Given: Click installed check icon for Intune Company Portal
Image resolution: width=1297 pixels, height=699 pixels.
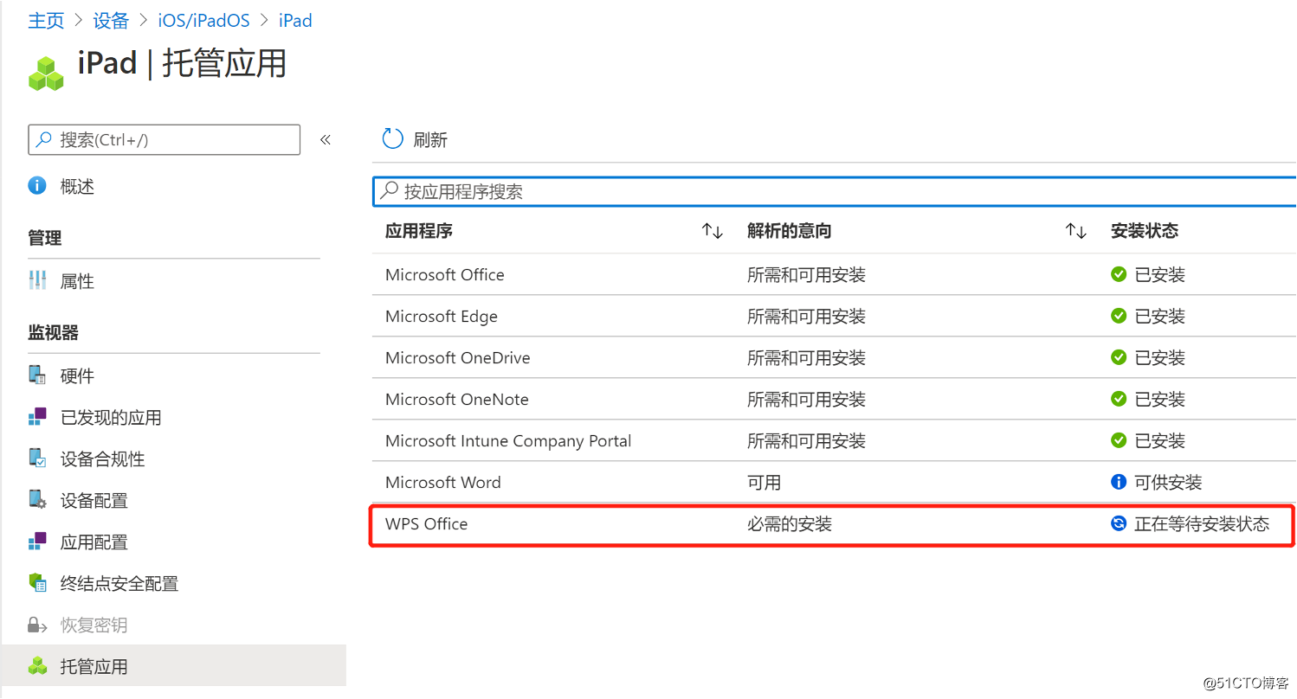Looking at the screenshot, I should pos(1119,440).
